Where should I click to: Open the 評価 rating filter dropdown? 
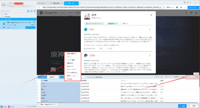(x=125, y=23)
